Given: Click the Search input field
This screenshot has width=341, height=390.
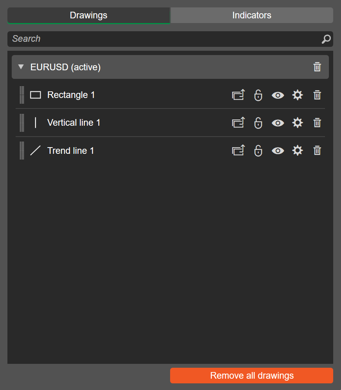Looking at the screenshot, I should pyautogui.click(x=164, y=39).
